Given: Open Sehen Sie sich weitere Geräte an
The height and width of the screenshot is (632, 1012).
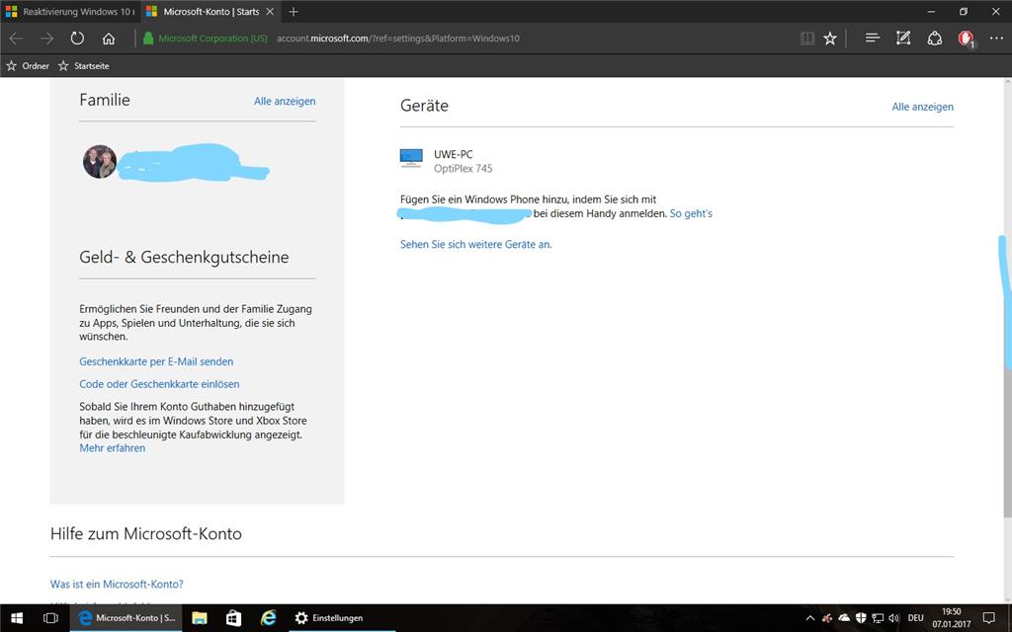Looking at the screenshot, I should point(475,245).
